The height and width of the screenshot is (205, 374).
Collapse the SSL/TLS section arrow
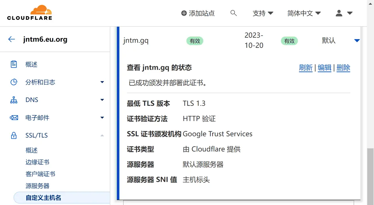[x=102, y=136]
